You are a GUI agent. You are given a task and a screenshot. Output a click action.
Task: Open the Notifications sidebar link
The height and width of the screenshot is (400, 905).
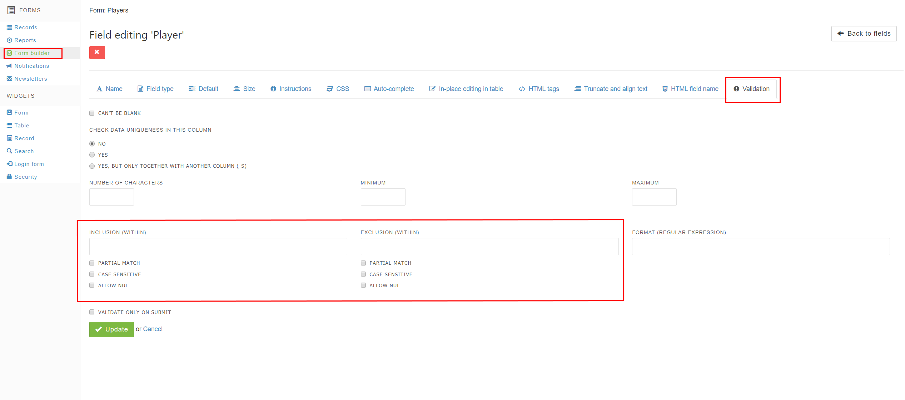(x=32, y=66)
